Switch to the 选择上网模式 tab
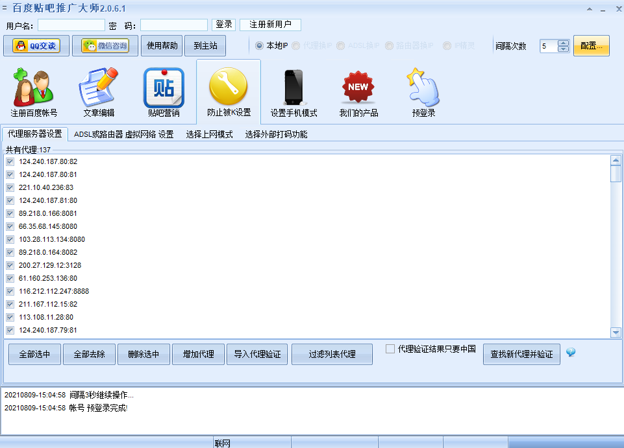This screenshot has height=448, width=624. (209, 134)
